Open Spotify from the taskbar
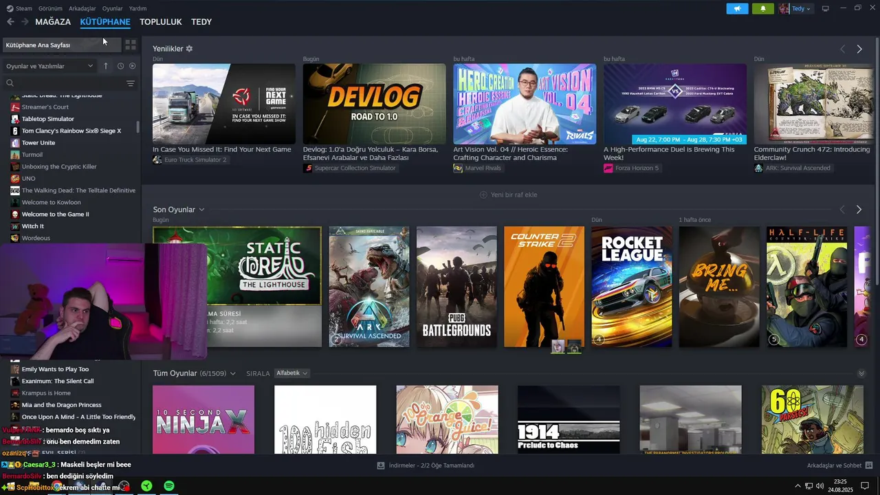The width and height of the screenshot is (880, 495). (169, 486)
